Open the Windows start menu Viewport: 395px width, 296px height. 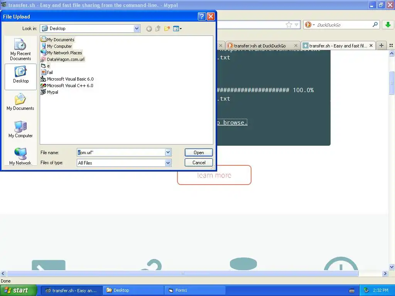pyautogui.click(x=19, y=290)
